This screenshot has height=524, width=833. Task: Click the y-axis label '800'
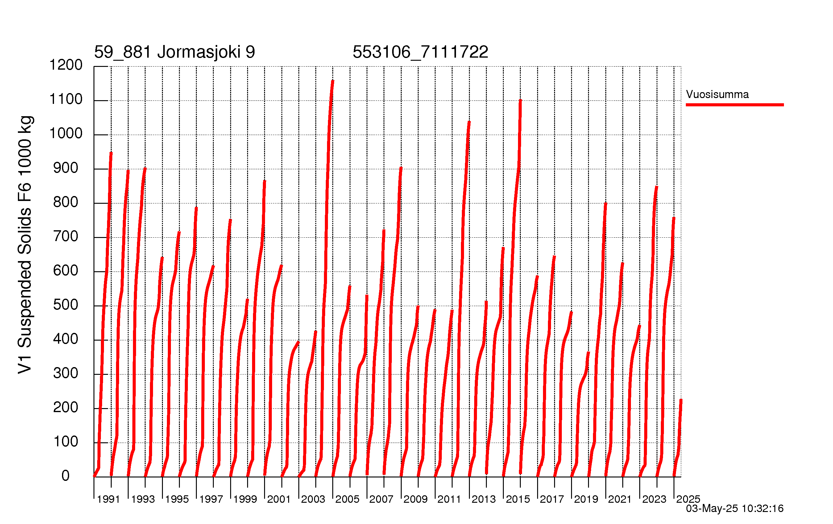tap(66, 202)
